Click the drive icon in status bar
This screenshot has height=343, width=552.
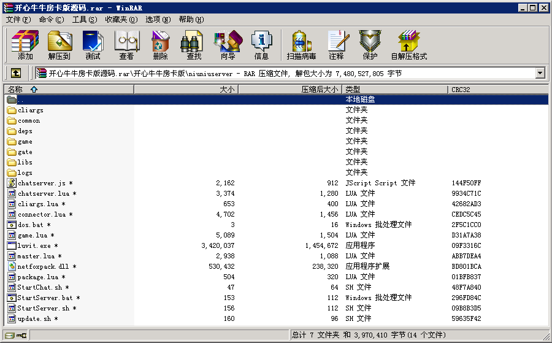point(10,336)
